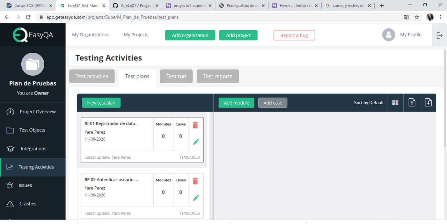Click the Add organization button

[x=190, y=35]
